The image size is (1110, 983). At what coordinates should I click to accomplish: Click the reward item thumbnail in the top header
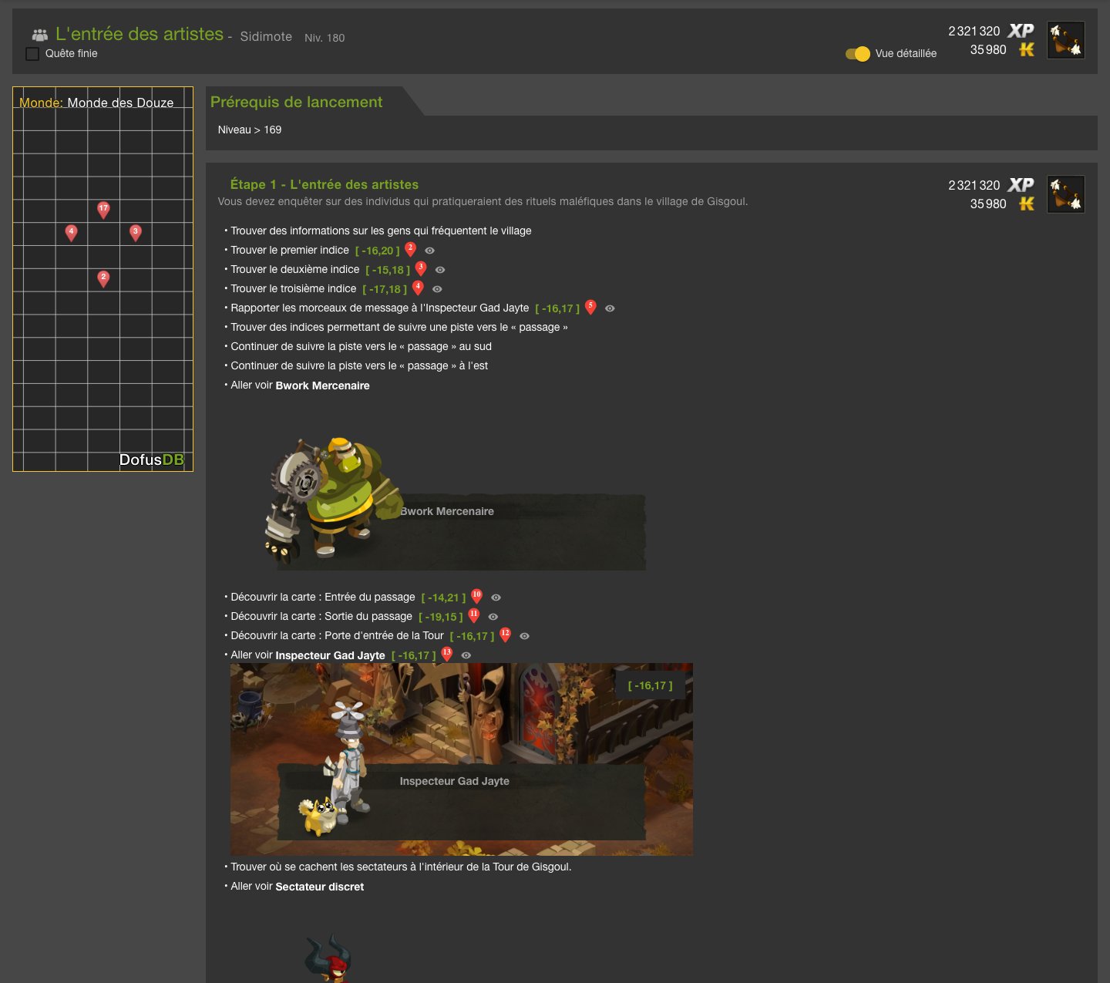coord(1066,40)
